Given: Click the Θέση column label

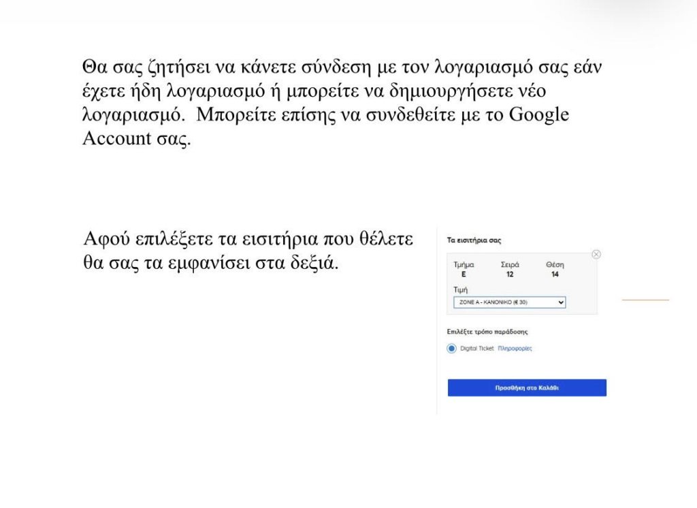Looking at the screenshot, I should (x=555, y=265).
